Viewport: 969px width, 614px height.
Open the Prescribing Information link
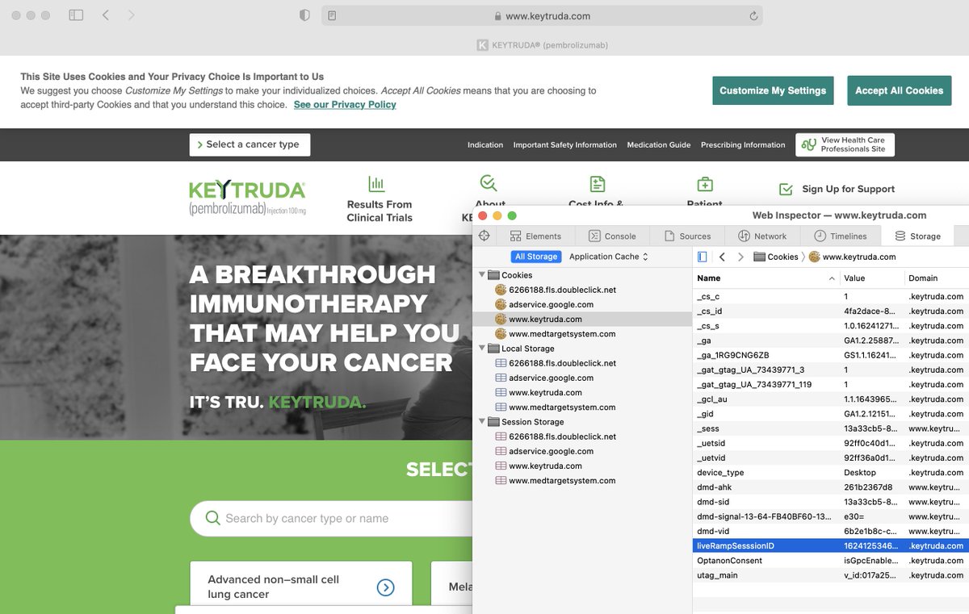(x=743, y=145)
